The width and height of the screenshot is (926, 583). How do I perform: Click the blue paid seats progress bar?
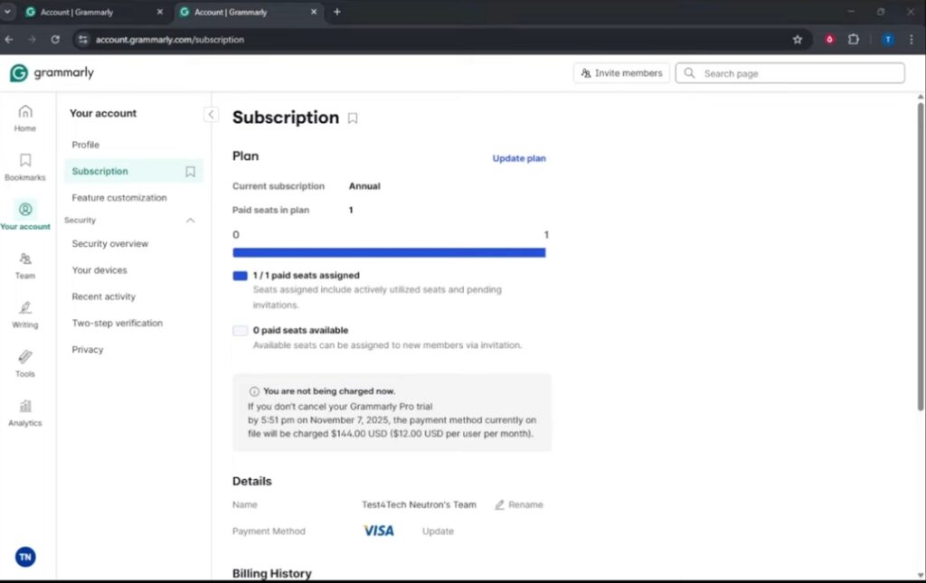(389, 253)
